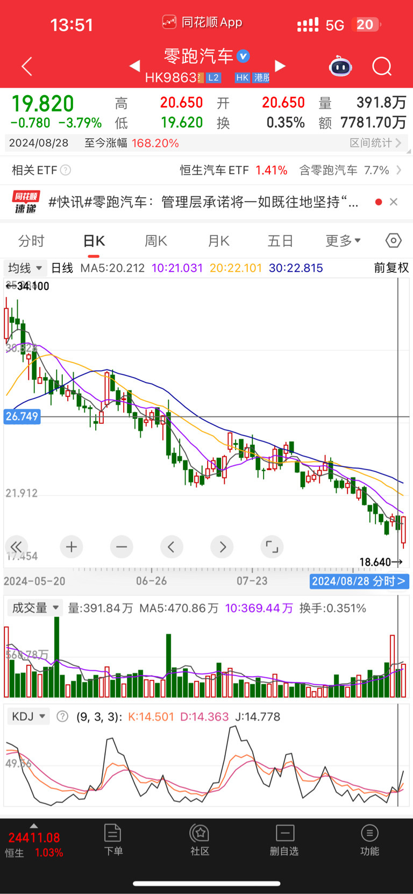Screen dimensions: 413x894
Task: Go to next stock with right triangle
Action: coord(280,66)
